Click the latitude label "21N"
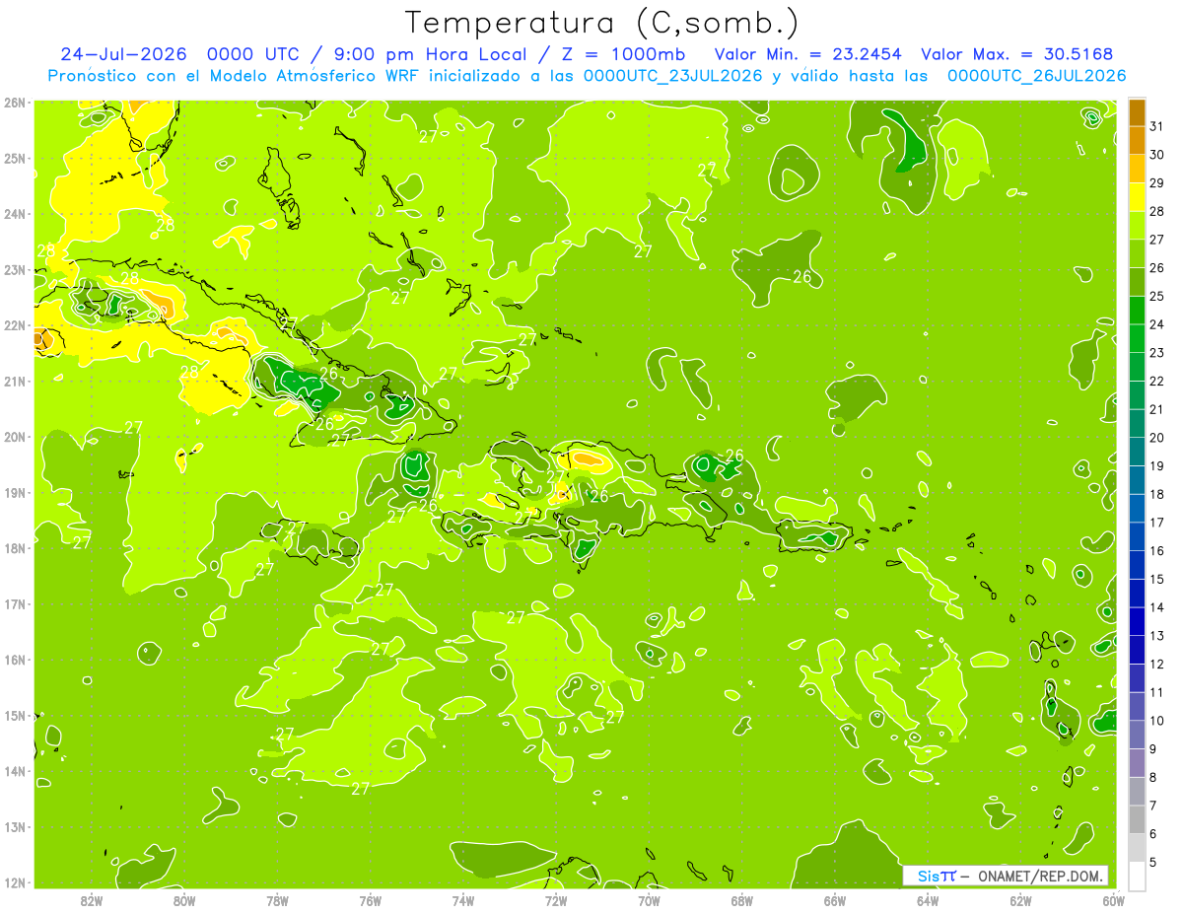The width and height of the screenshot is (1183, 914). [15, 381]
